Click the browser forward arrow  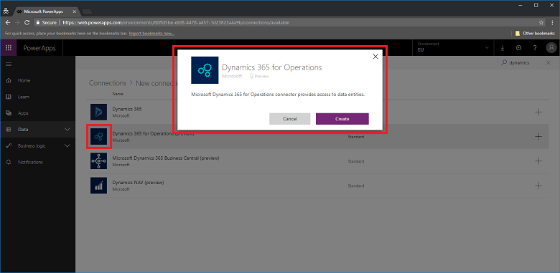(17, 22)
